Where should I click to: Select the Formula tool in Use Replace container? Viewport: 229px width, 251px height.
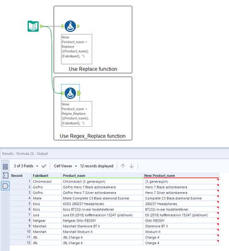pos(70,26)
